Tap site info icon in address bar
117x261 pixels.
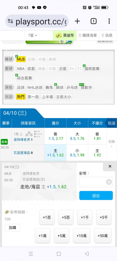[x=10, y=21]
